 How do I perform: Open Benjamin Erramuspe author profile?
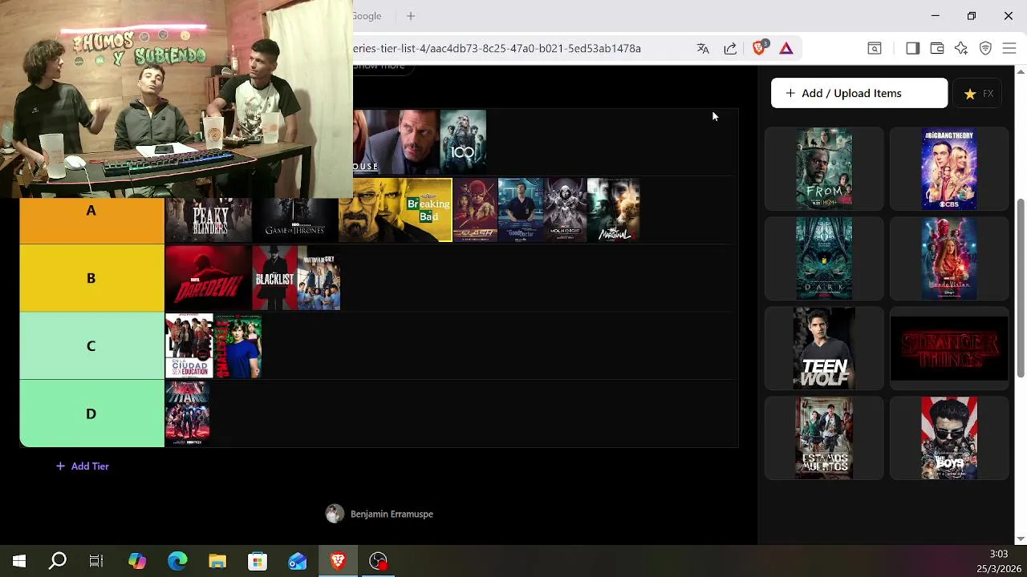point(380,514)
